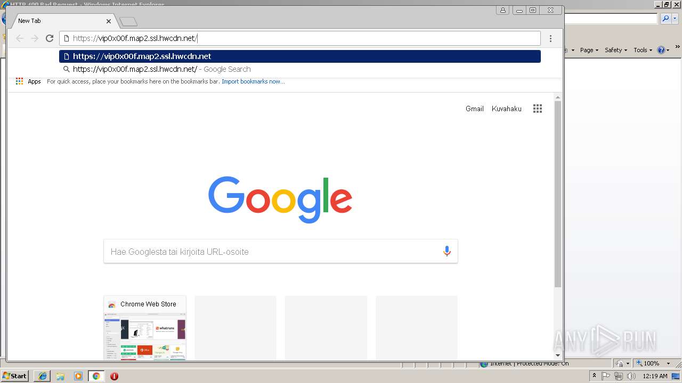Open the volume speaker icon
This screenshot has height=383, width=682.
click(631, 376)
